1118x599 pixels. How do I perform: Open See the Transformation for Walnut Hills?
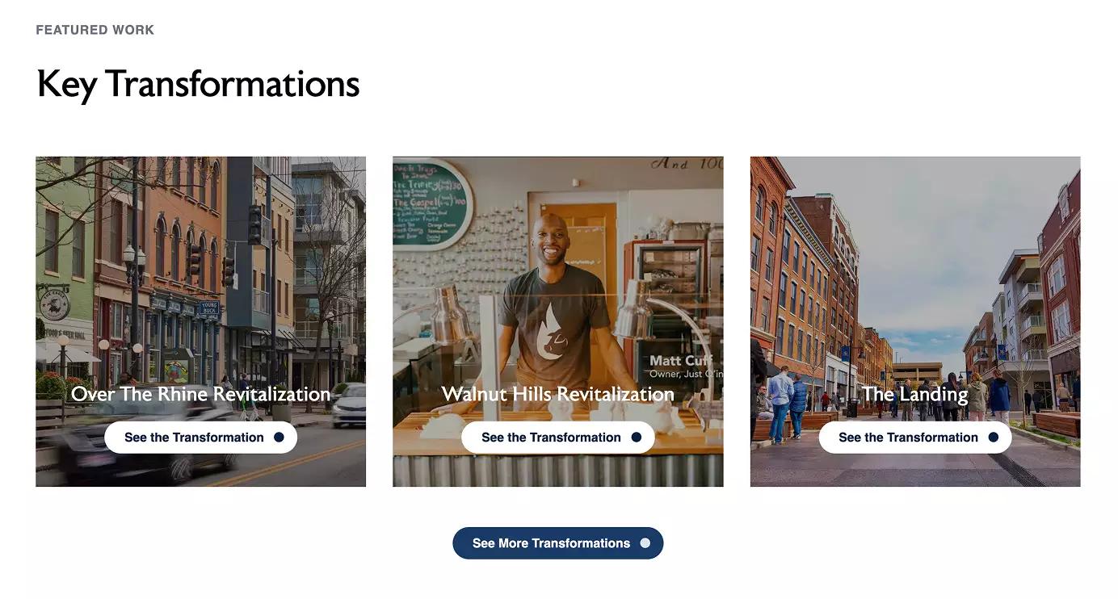pyautogui.click(x=557, y=438)
